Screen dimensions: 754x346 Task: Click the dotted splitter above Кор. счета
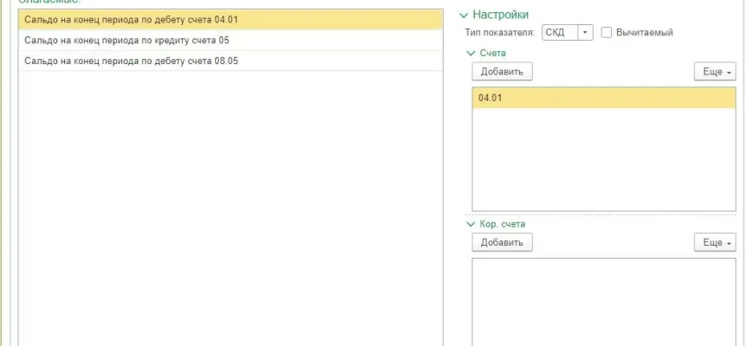pyautogui.click(x=603, y=215)
